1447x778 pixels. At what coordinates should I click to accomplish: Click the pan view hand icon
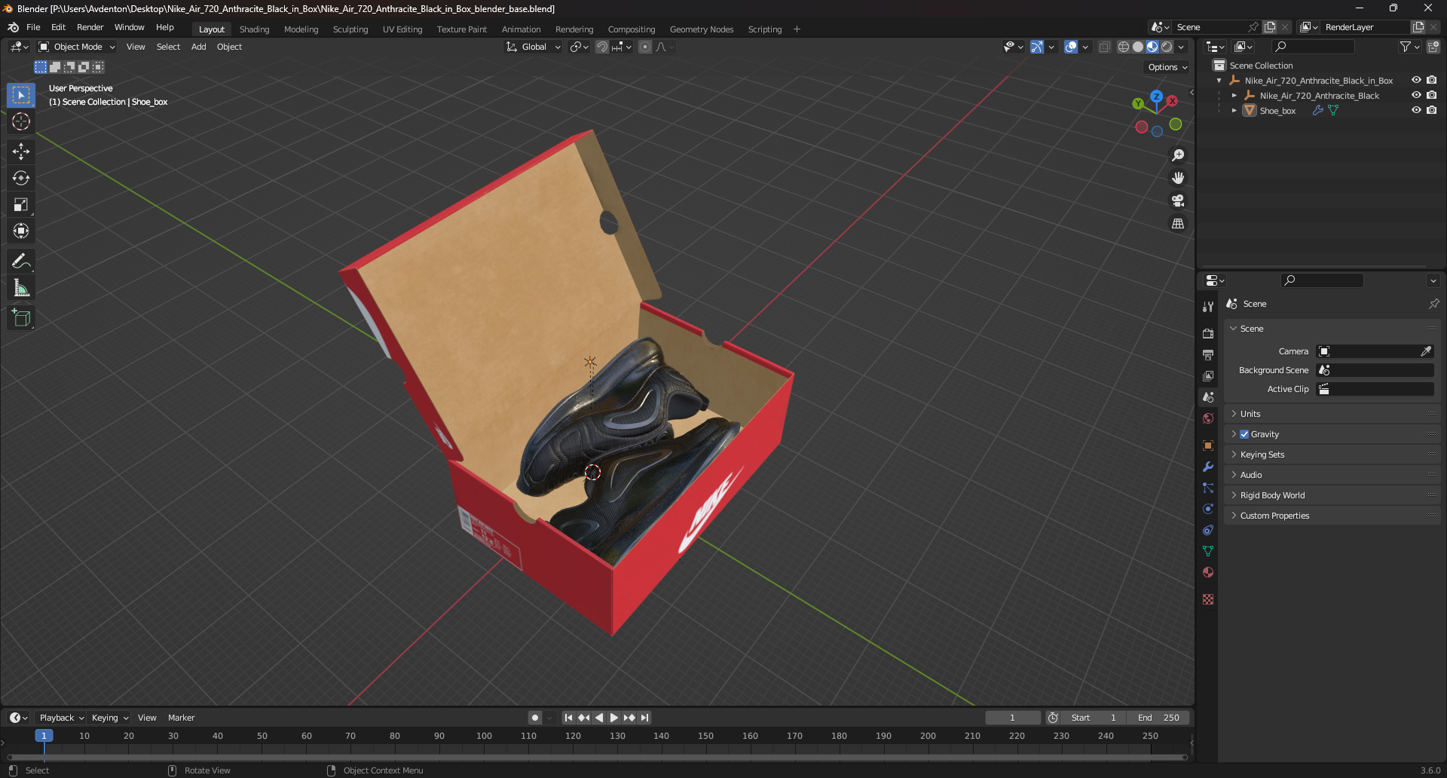[1178, 178]
